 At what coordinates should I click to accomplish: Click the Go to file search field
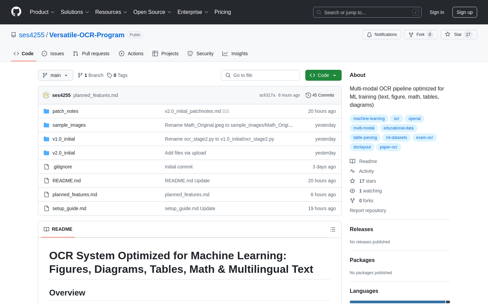260,75
